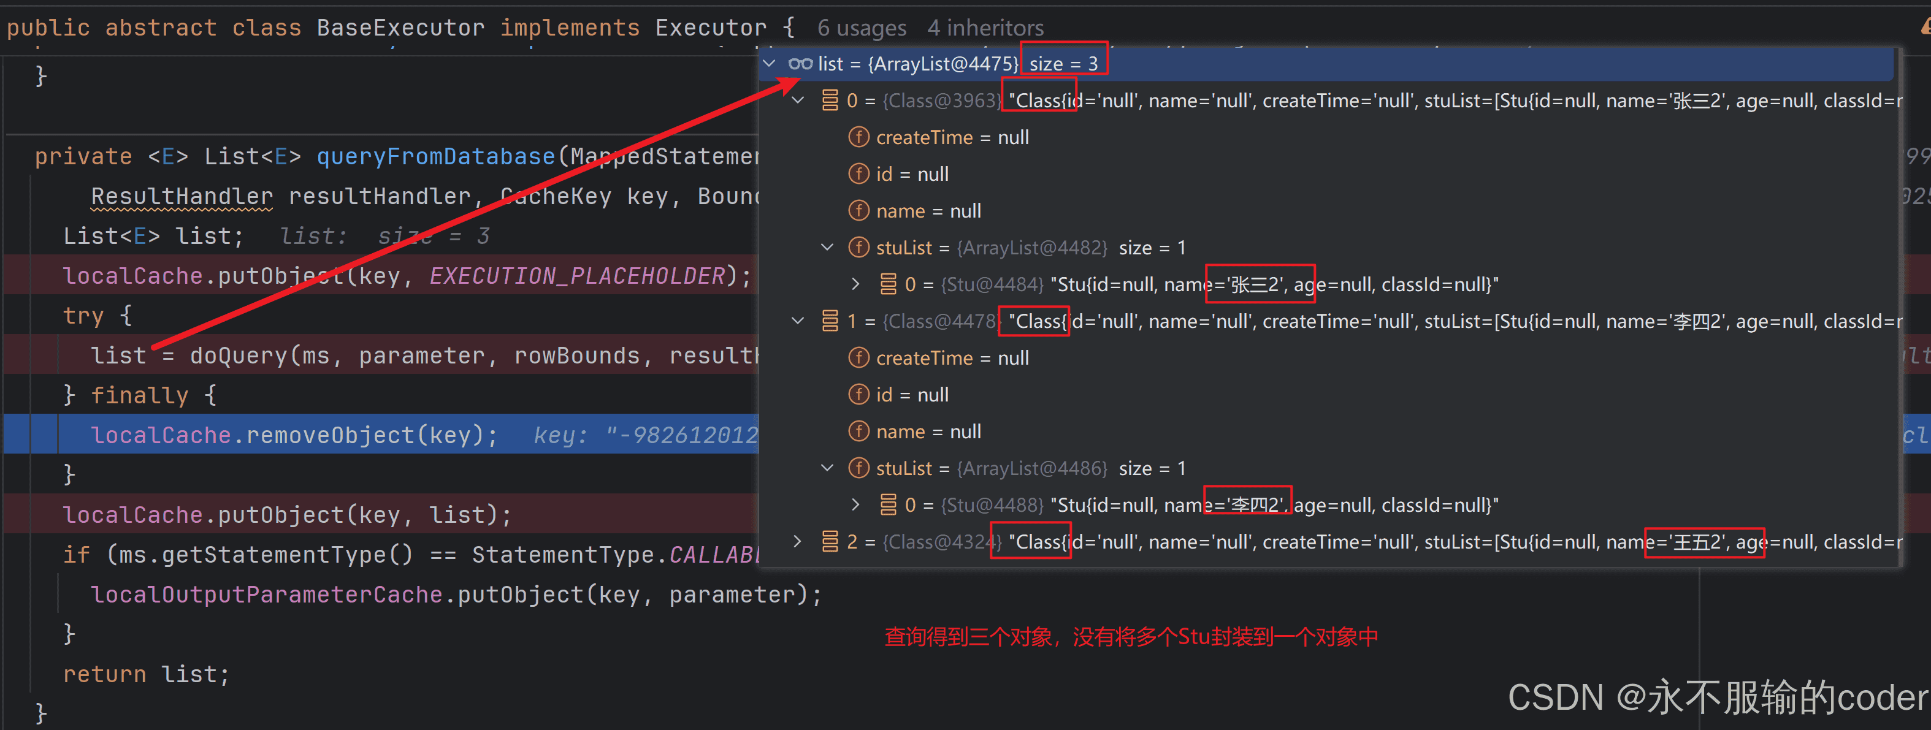Click the Stu string value containing '李四2' in the Stu@4488 row
Viewport: 1931px width, 730px height.
pos(1274,504)
